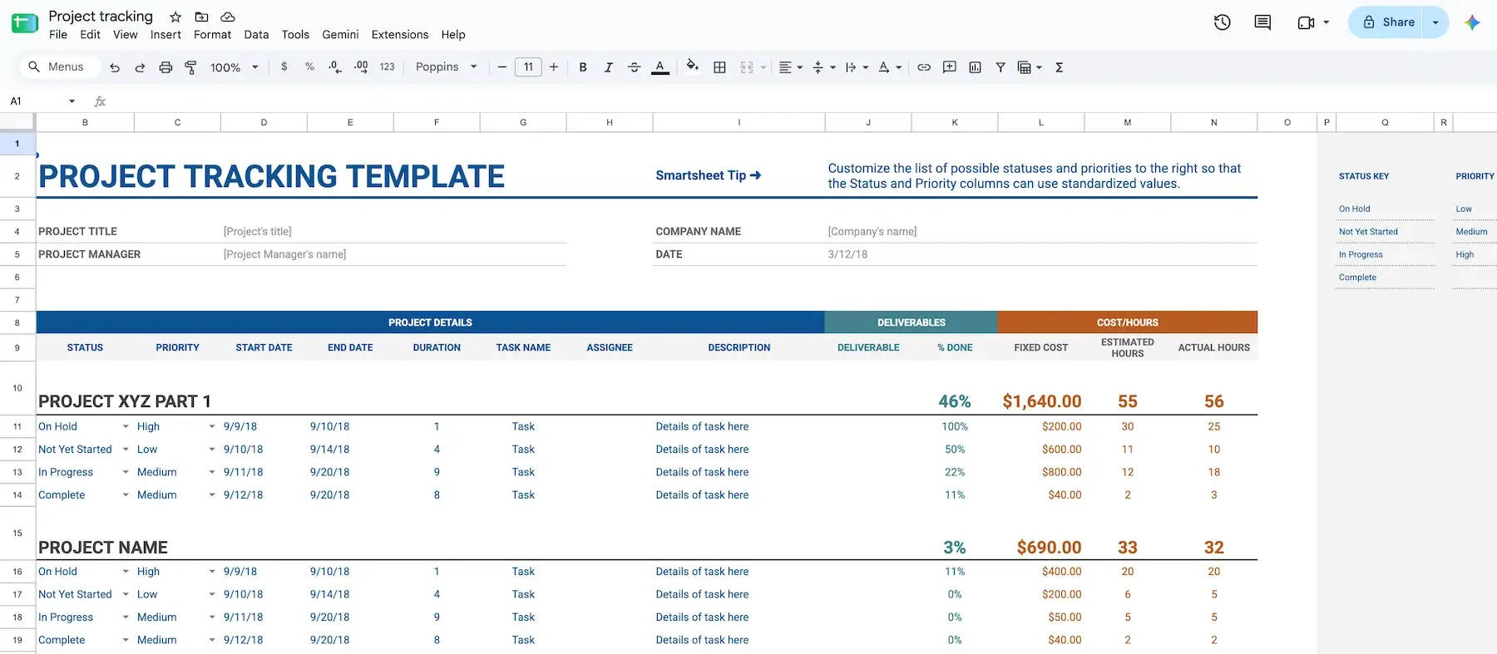
Task: Open row 19 Complete status dropdown
Action: pos(126,640)
